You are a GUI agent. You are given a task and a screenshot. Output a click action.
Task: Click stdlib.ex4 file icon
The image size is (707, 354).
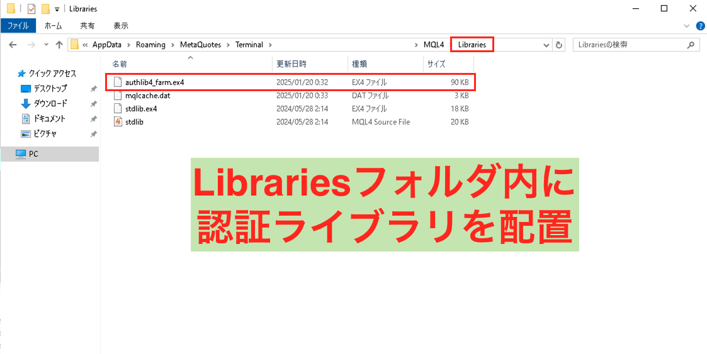[118, 109]
